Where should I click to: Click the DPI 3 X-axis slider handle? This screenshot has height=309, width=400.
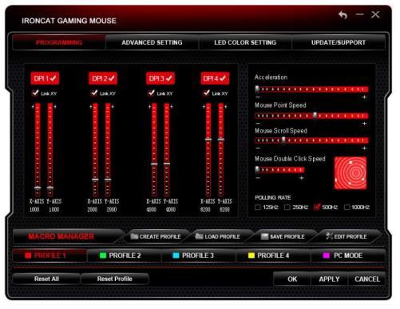154,164
